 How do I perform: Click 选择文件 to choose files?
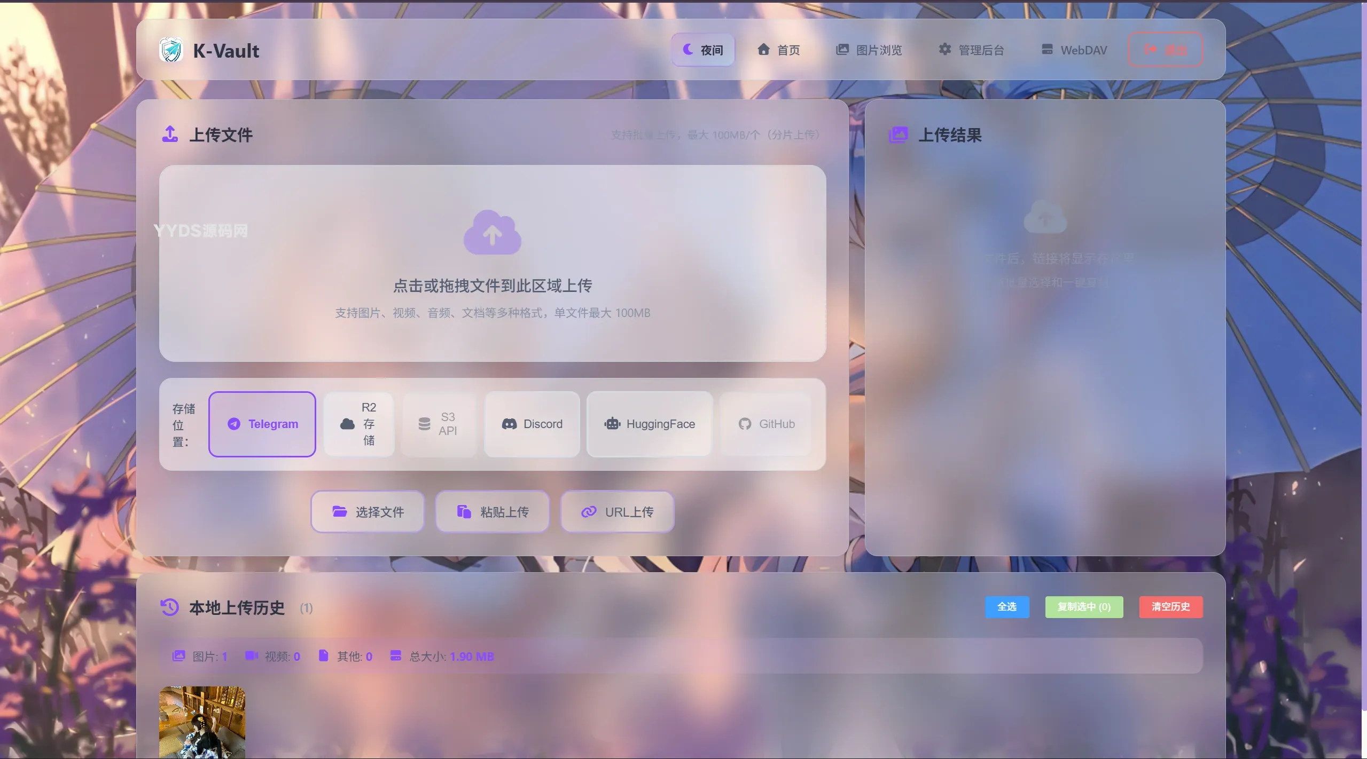click(x=368, y=511)
